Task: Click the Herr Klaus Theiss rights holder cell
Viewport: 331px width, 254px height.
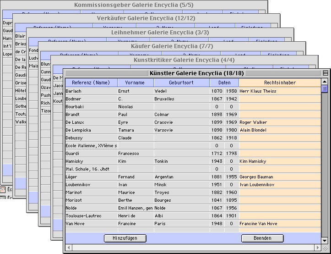Action: (x=280, y=91)
